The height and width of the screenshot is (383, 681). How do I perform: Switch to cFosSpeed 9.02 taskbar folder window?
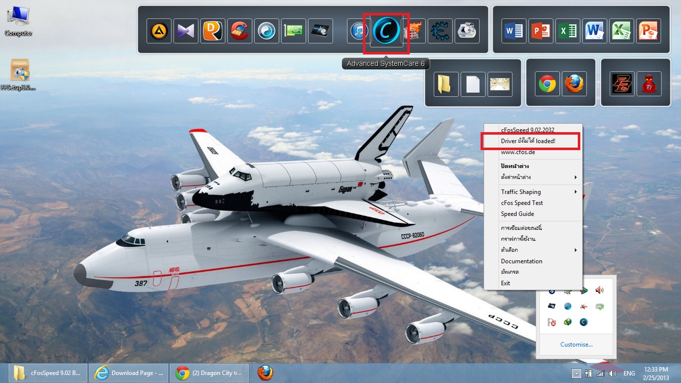pyautogui.click(x=47, y=373)
